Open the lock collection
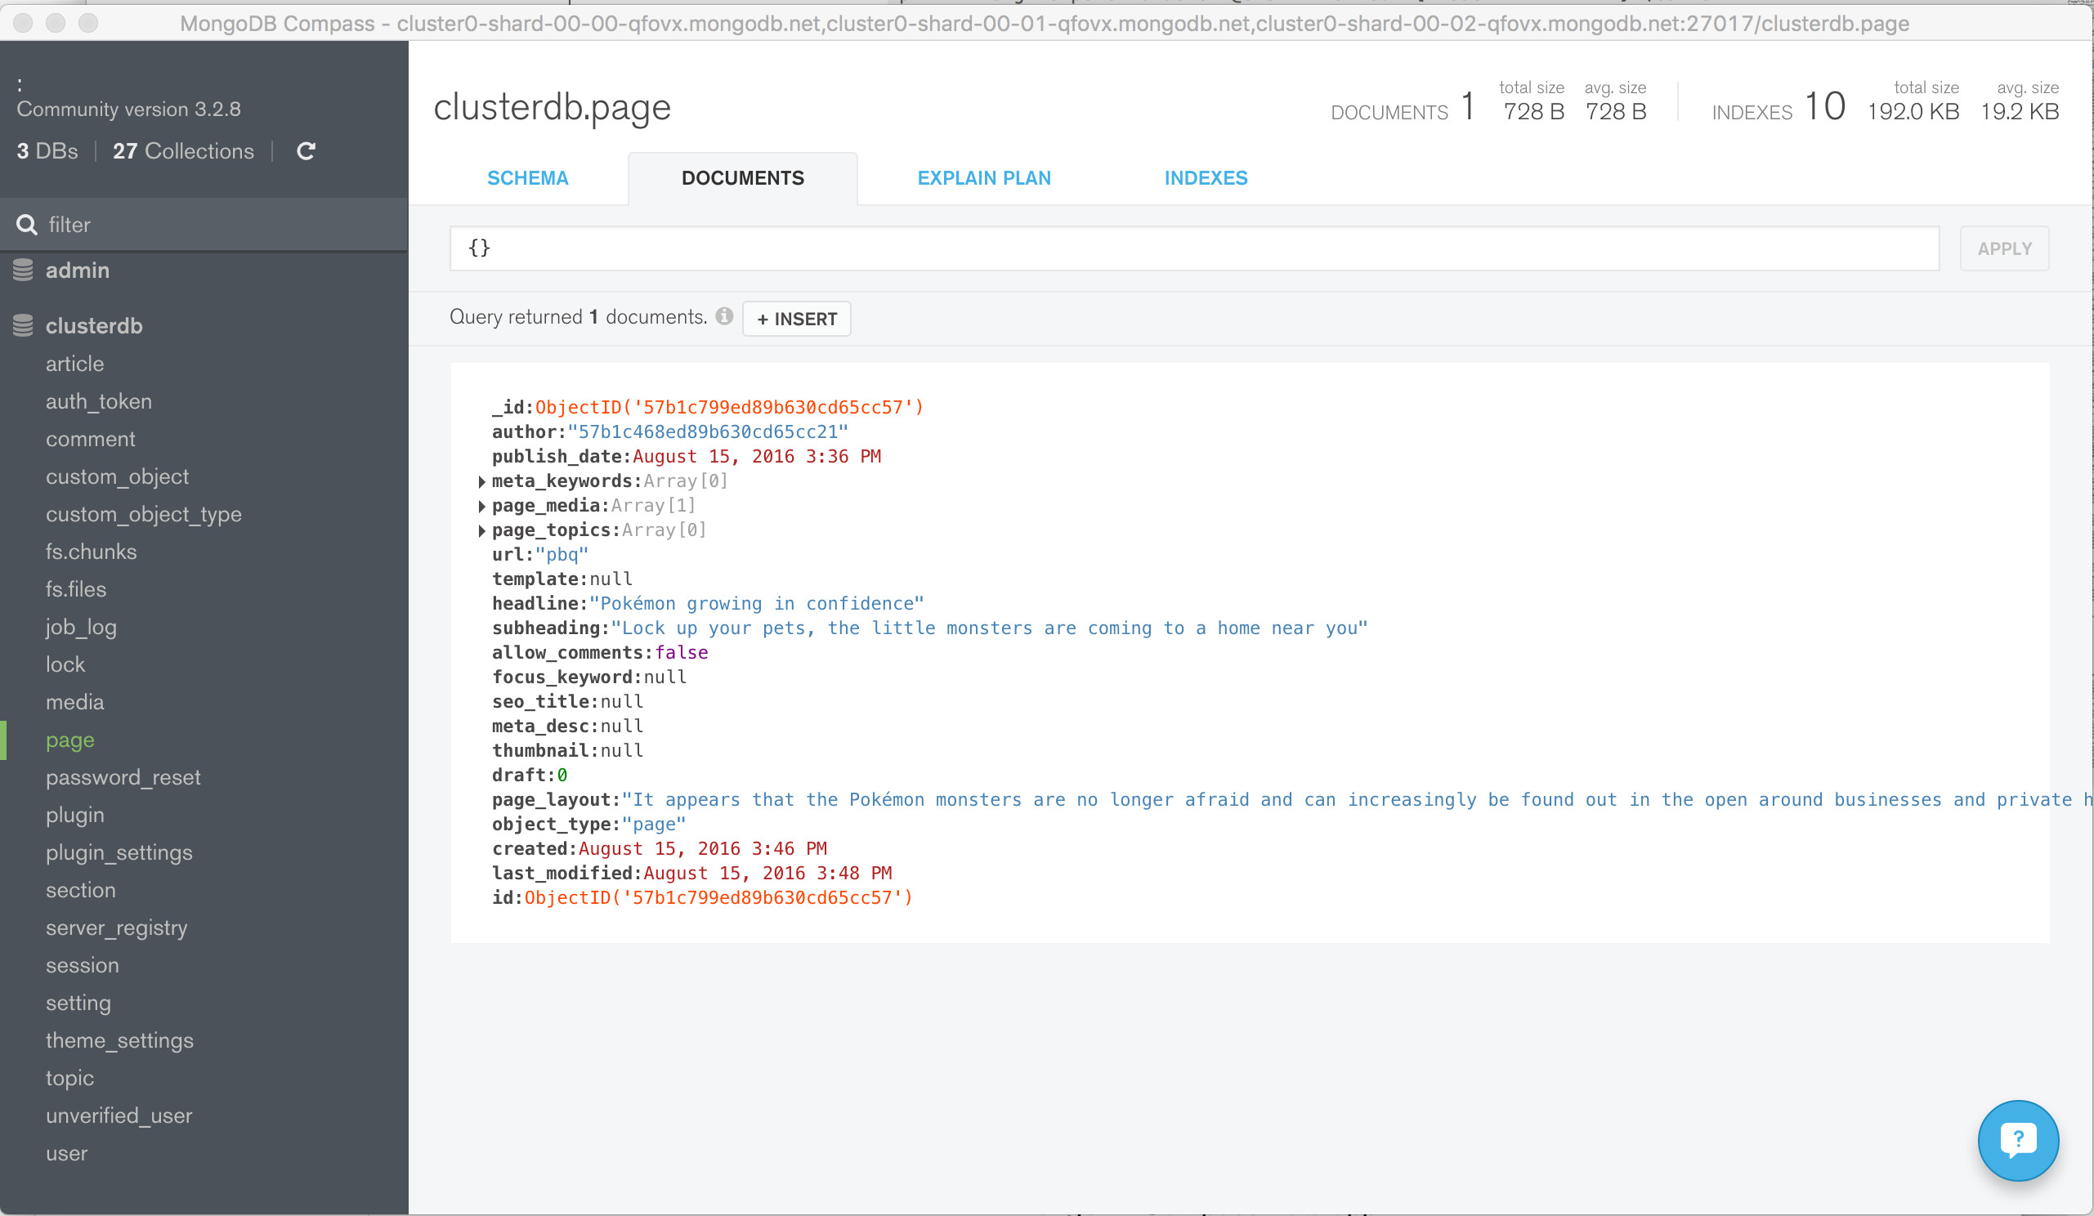The height and width of the screenshot is (1216, 2094). pos(65,664)
